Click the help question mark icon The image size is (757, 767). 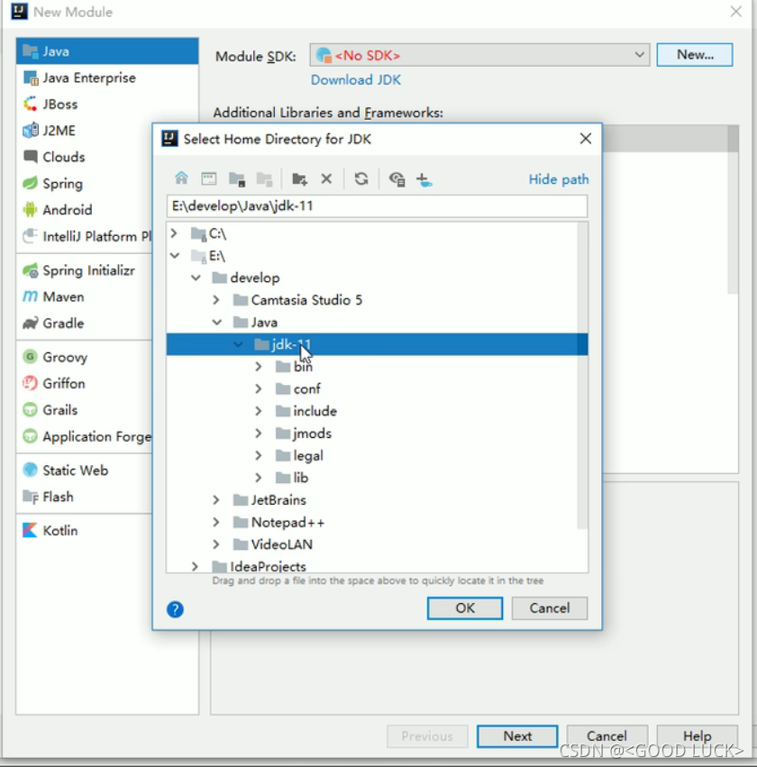[x=175, y=609]
